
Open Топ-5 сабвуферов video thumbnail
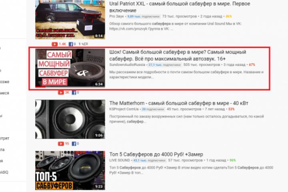(x=70, y=170)
